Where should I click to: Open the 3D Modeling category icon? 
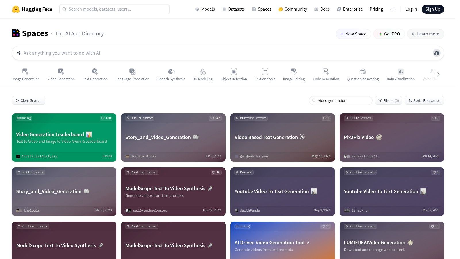point(203,71)
